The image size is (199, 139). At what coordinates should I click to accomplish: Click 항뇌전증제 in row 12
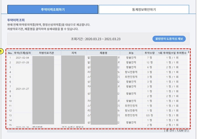coord(131,111)
